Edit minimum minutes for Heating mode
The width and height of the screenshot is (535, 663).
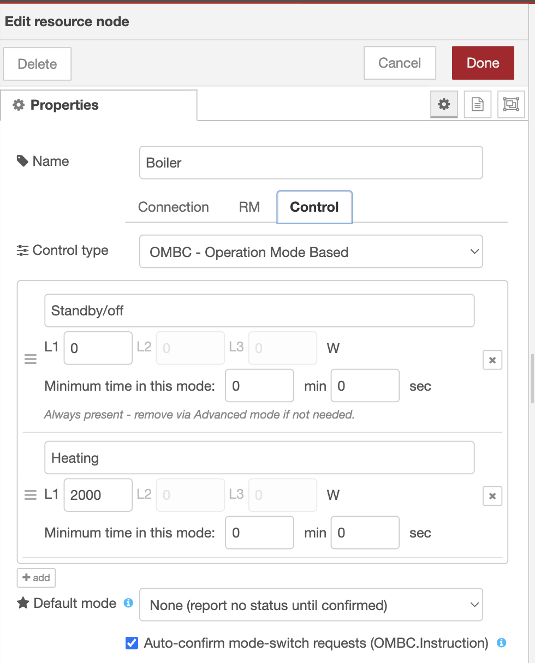(x=260, y=533)
